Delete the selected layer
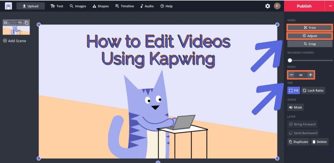334x163 pixels. coord(320,142)
